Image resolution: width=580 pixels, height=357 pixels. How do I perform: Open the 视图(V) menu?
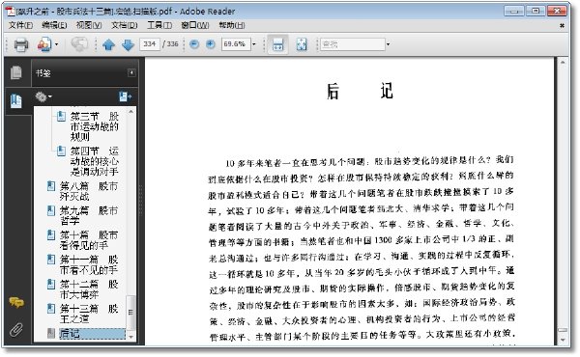click(89, 25)
